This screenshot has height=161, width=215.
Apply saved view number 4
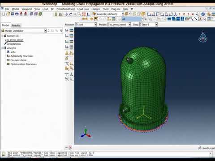click(x=193, y=14)
